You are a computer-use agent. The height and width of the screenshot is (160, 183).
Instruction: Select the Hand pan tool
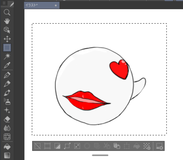point(7,21)
